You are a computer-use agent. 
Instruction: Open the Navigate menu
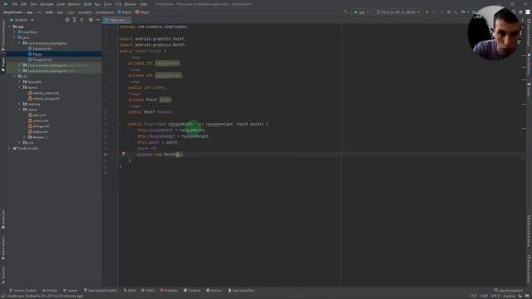(47, 4)
